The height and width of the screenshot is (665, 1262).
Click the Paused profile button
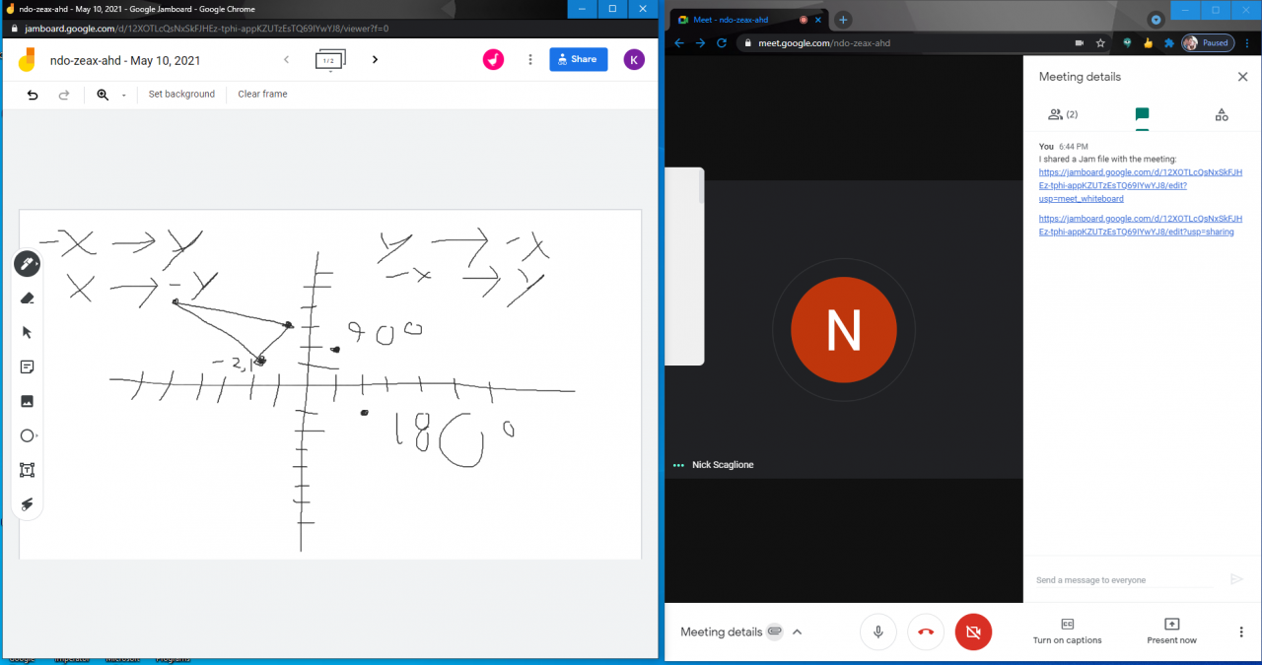coord(1208,43)
